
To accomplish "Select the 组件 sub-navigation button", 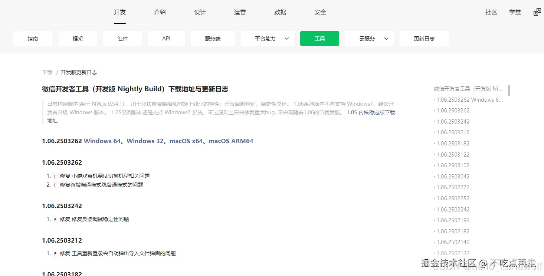I will tap(122, 39).
